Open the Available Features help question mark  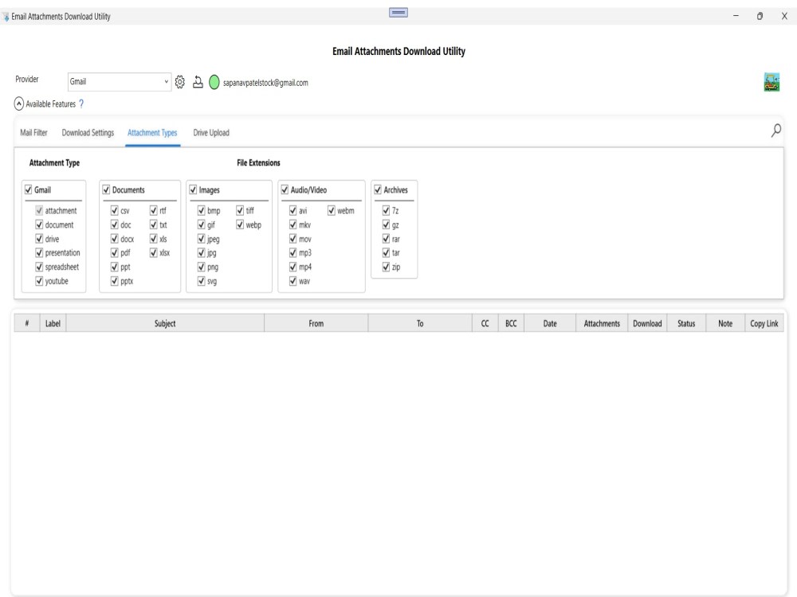click(81, 104)
